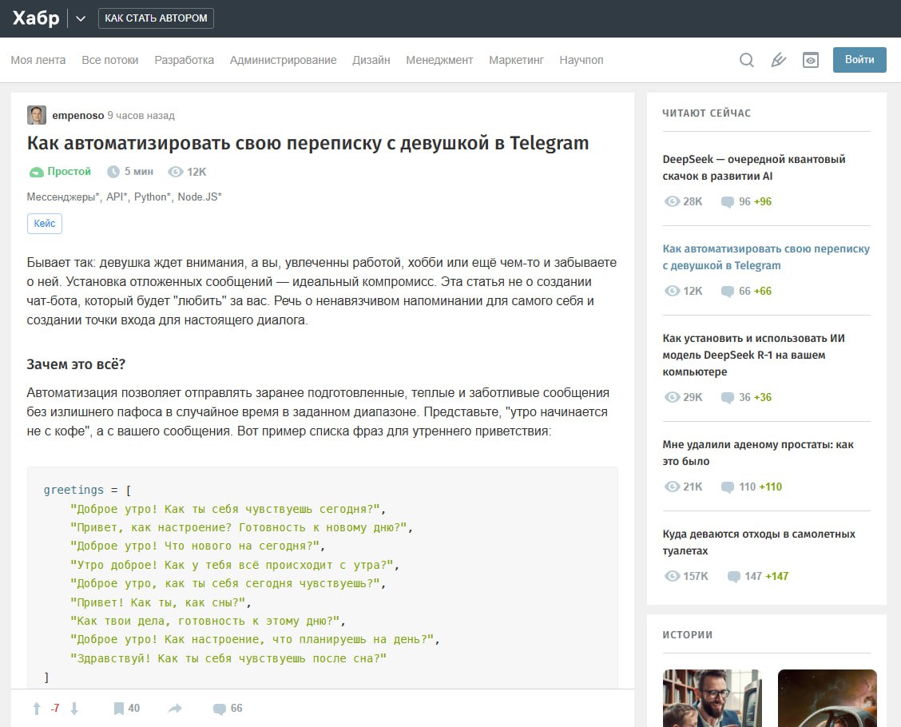901x727 pixels.
Task: Open the empenoso author avatar
Action: coord(37,115)
